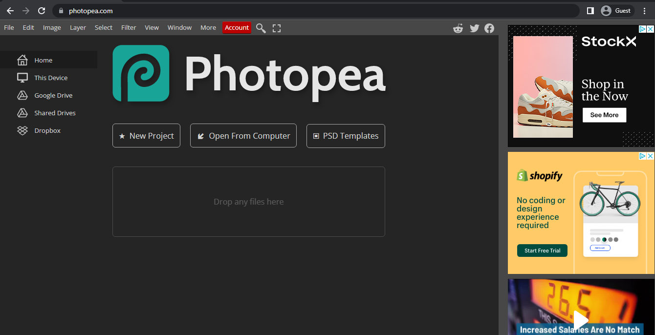Click the browser forward arrow
The height and width of the screenshot is (335, 655).
(x=26, y=11)
